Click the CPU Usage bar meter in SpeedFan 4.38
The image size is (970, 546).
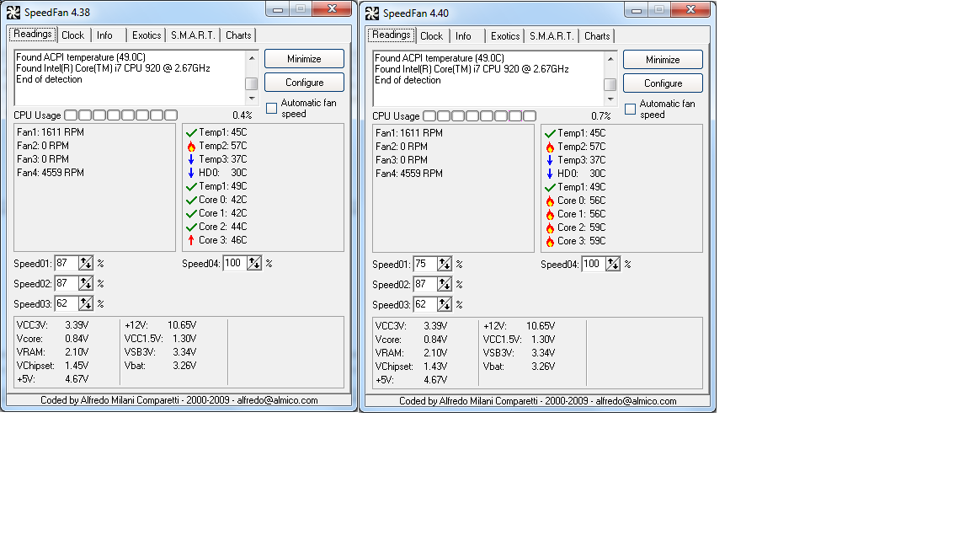click(120, 115)
